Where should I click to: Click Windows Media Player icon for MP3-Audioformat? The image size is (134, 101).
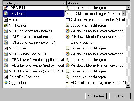68,54
